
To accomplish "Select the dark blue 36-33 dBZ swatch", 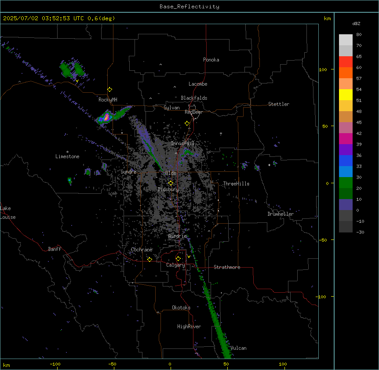I will click(x=346, y=160).
